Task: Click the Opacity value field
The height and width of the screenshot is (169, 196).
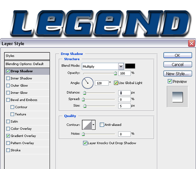Action: [124, 73]
